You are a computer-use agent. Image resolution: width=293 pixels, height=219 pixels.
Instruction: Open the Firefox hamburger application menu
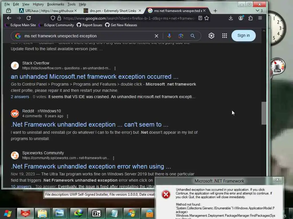260,18
